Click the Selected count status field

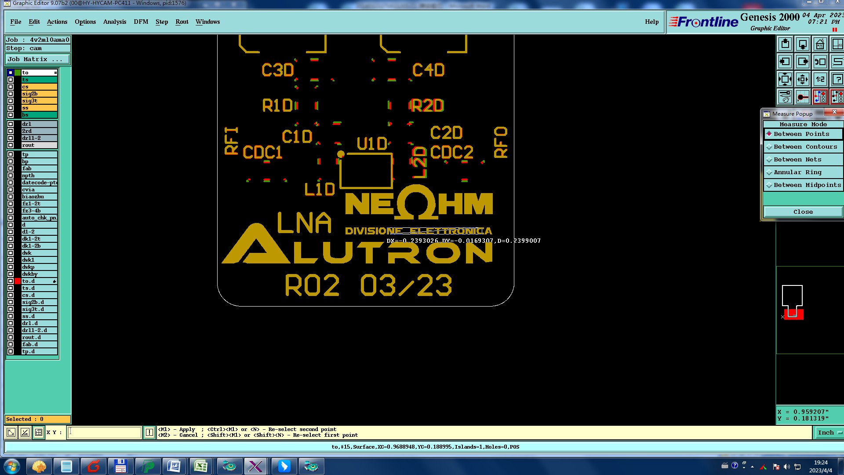pos(37,419)
